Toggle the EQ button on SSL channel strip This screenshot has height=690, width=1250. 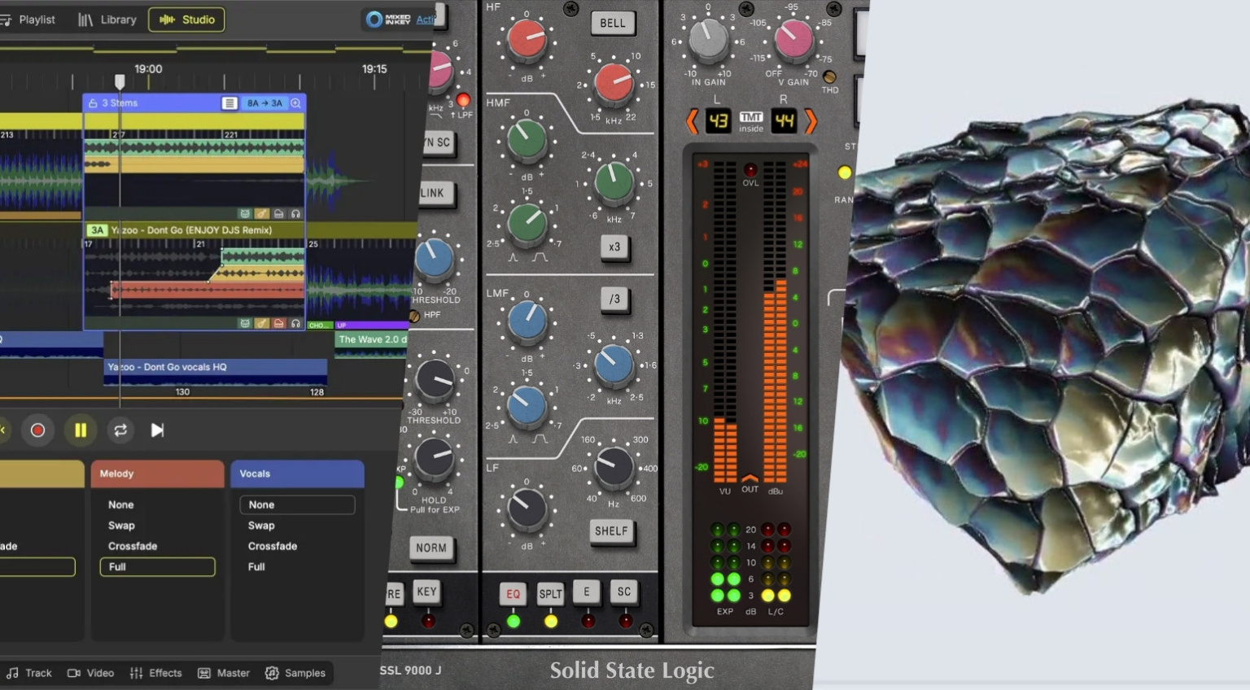coord(513,594)
